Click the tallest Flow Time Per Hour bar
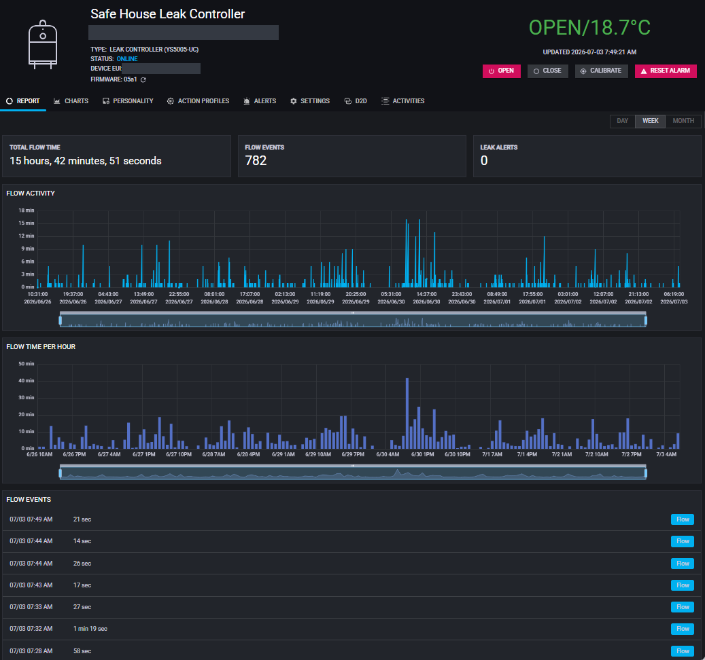705x660 pixels. coord(407,414)
